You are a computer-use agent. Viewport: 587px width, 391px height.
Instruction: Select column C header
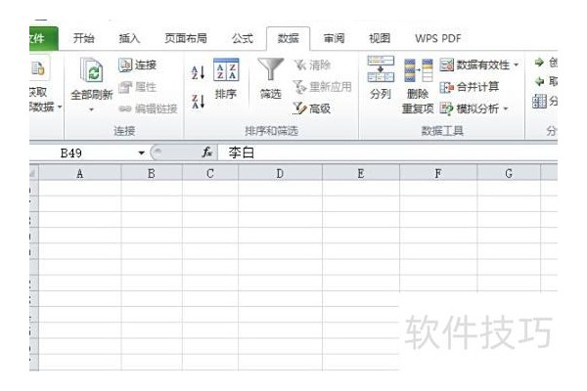(210, 174)
